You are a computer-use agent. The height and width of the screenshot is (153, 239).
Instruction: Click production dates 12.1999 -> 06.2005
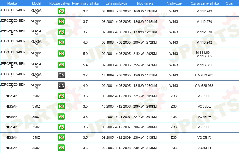116,75
